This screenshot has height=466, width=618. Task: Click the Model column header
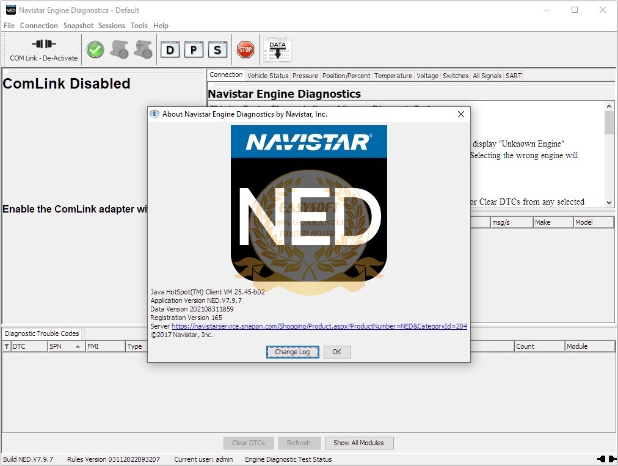point(594,222)
